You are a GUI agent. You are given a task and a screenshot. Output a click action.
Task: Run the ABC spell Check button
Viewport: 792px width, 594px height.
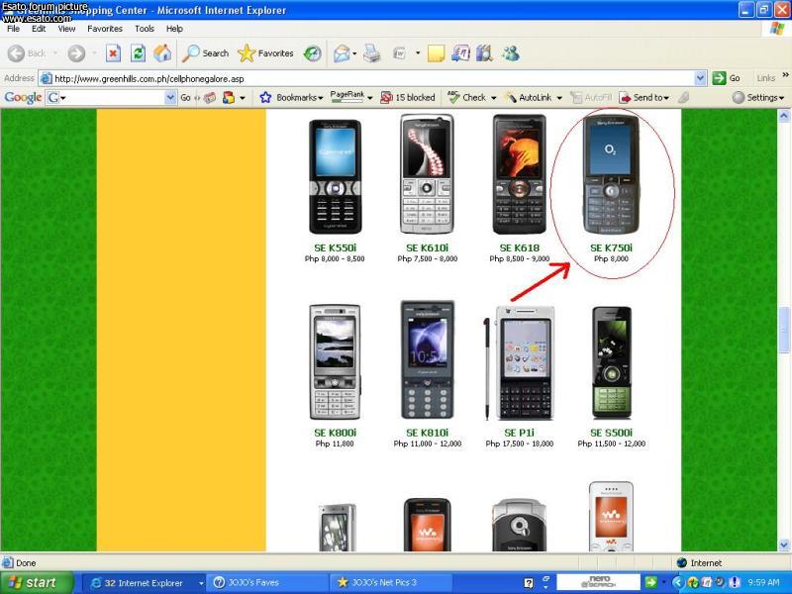pos(467,97)
